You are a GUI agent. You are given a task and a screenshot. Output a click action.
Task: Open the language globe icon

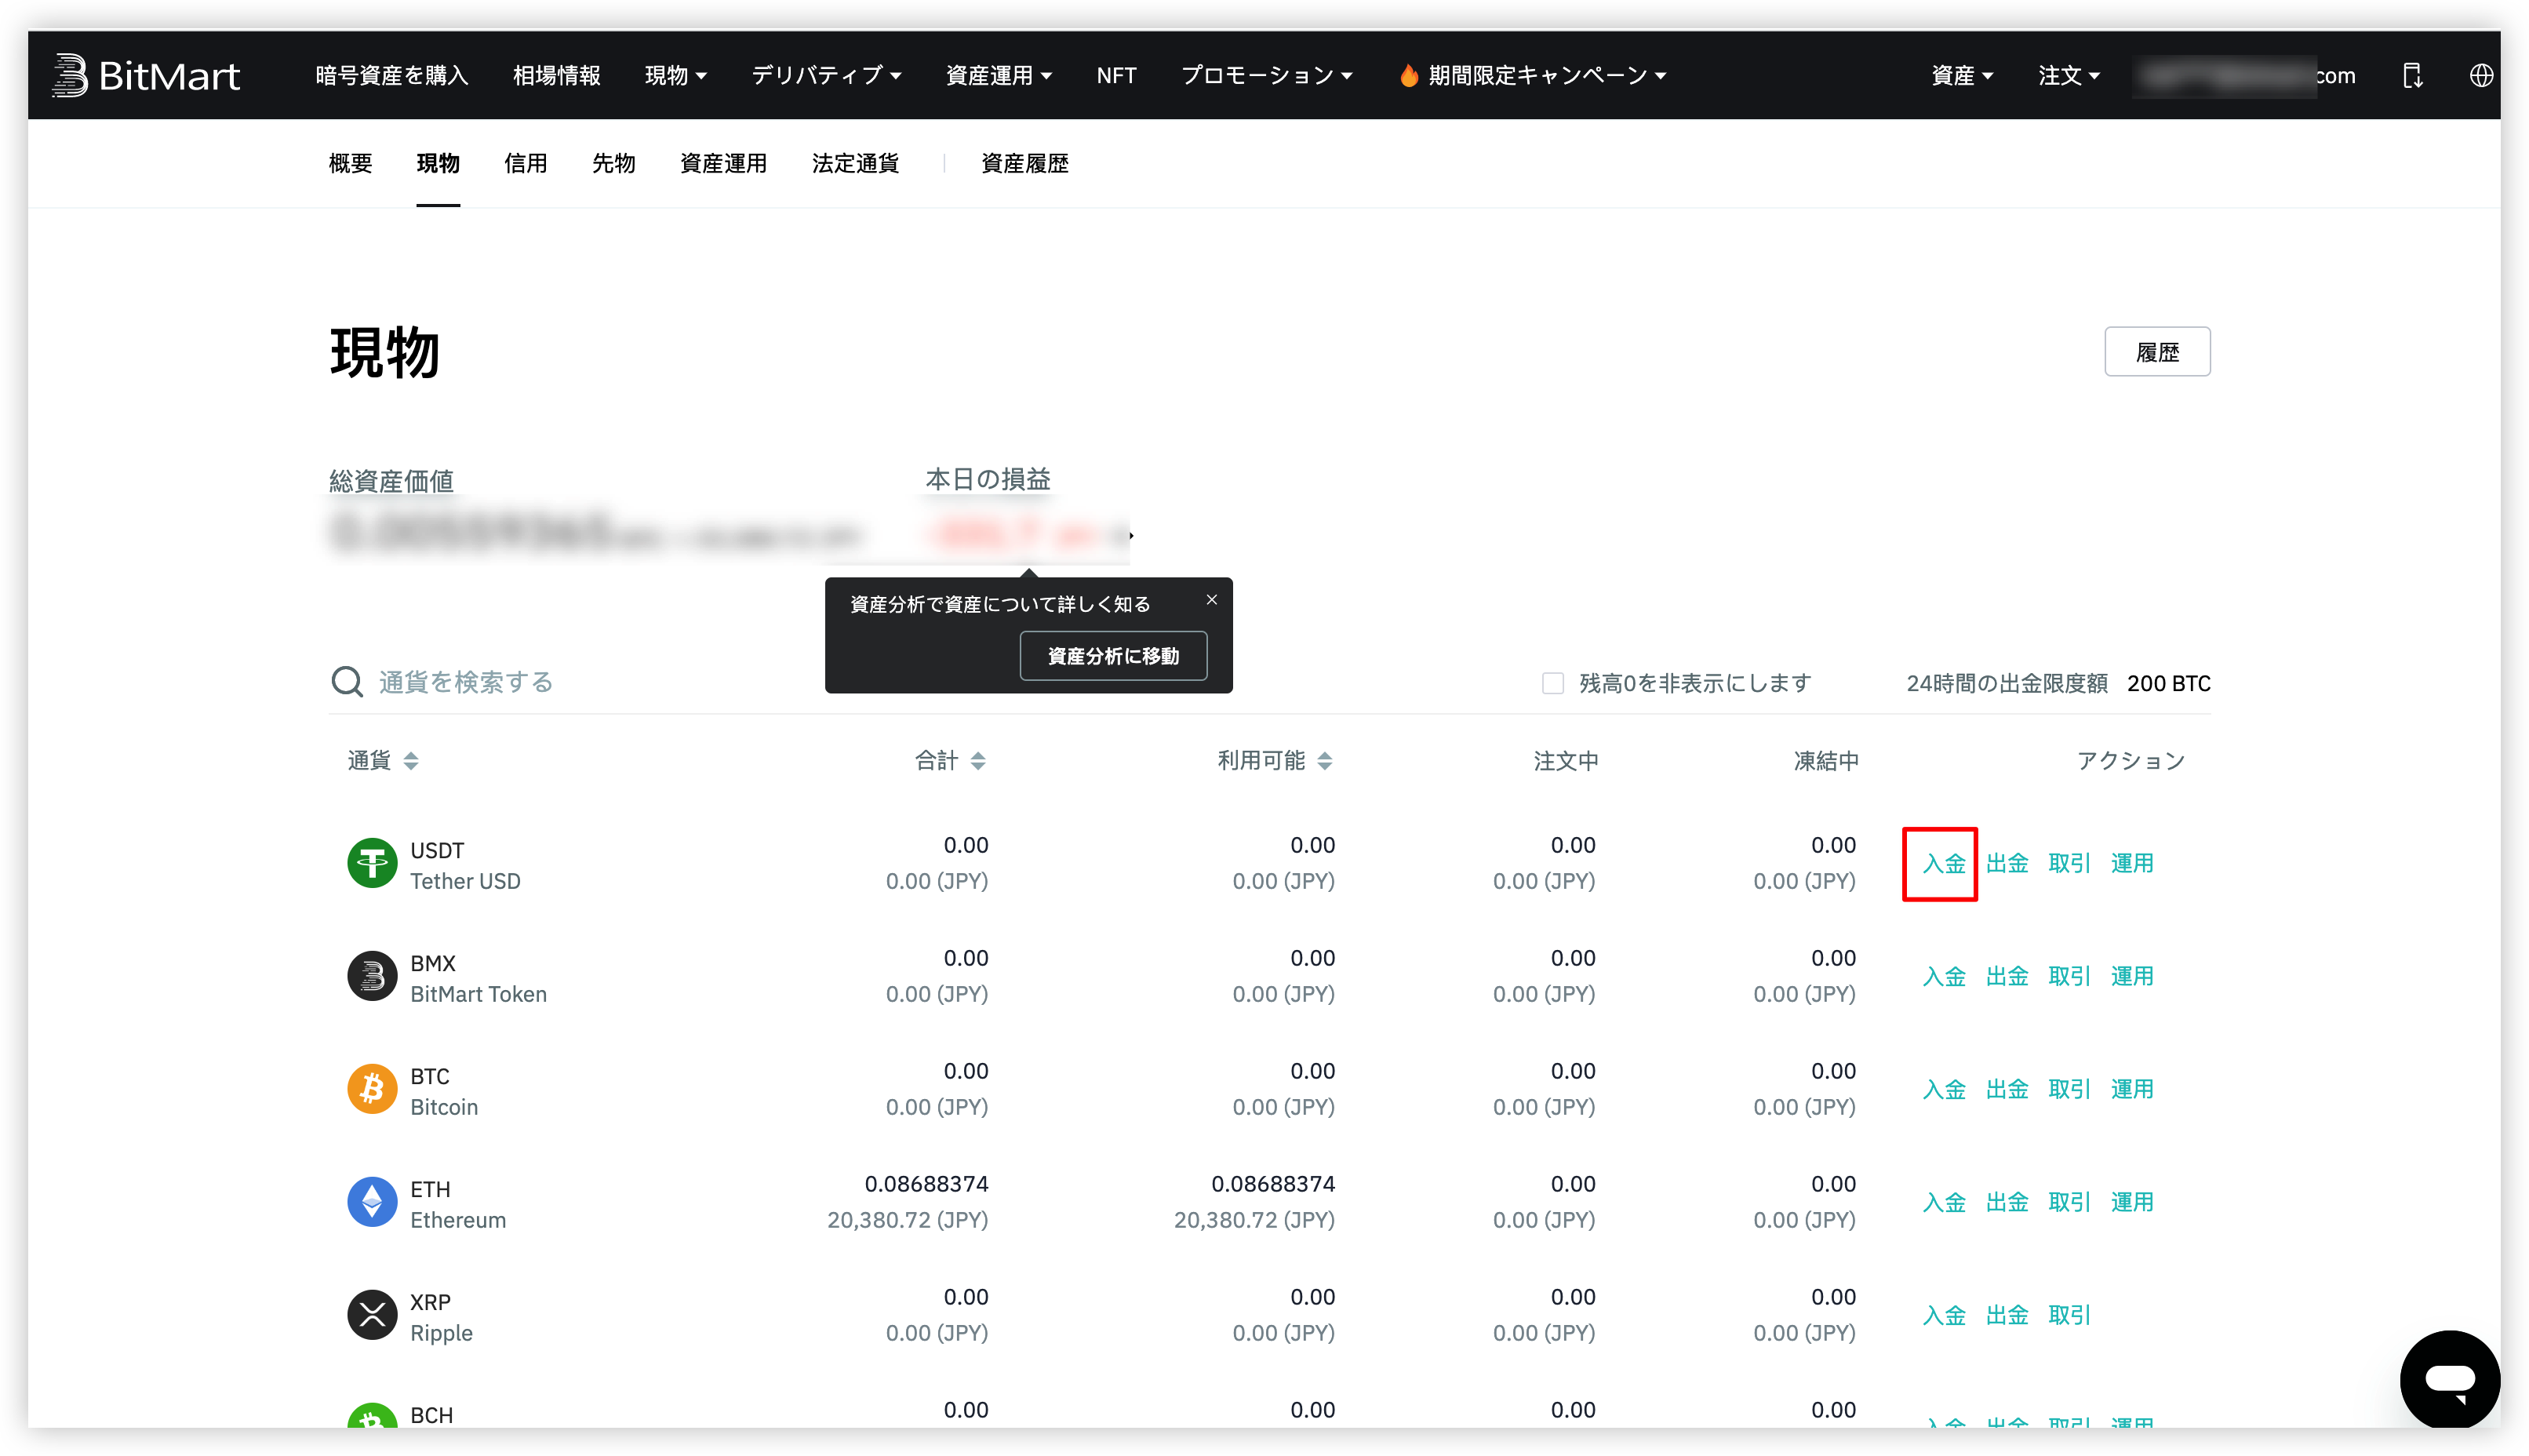pyautogui.click(x=2480, y=75)
